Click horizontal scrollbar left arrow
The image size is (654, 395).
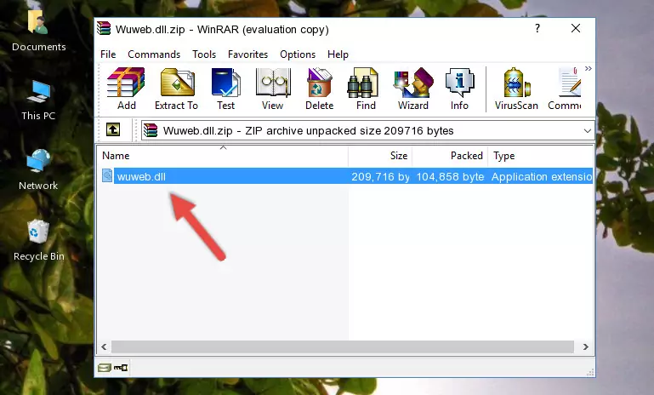[104, 346]
